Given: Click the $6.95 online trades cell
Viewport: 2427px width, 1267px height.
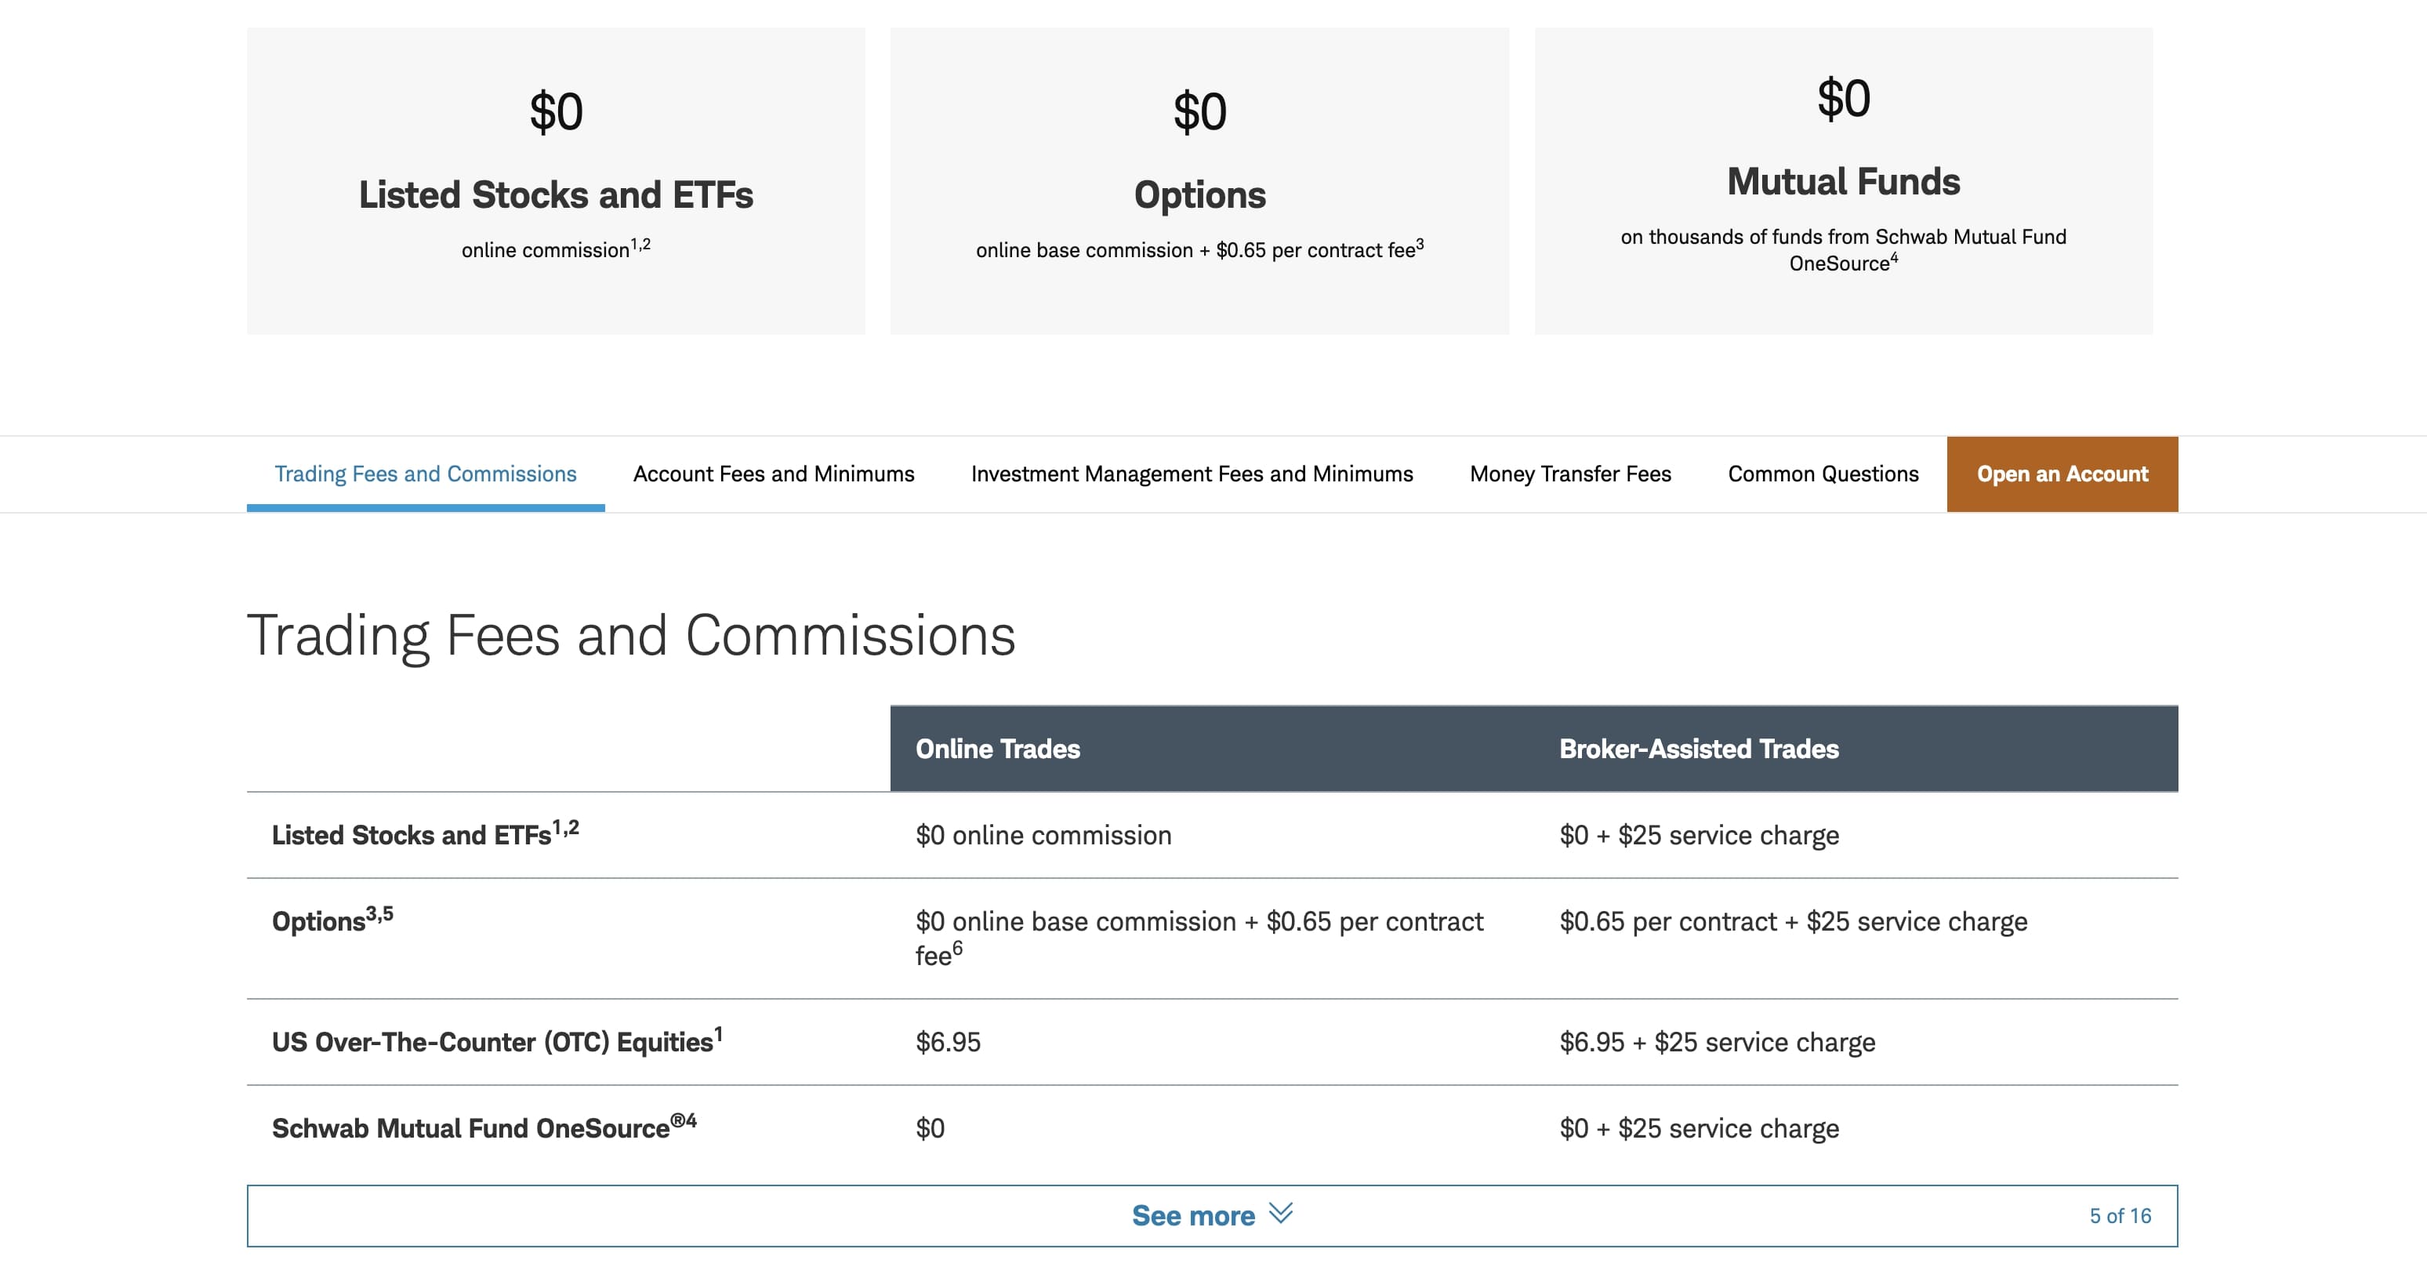Looking at the screenshot, I should pyautogui.click(x=948, y=1042).
